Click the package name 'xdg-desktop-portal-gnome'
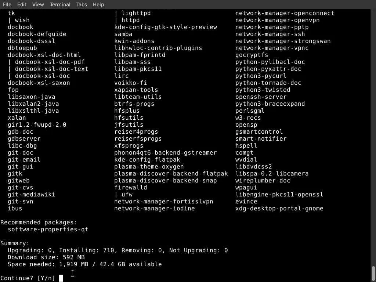 point(279,209)
